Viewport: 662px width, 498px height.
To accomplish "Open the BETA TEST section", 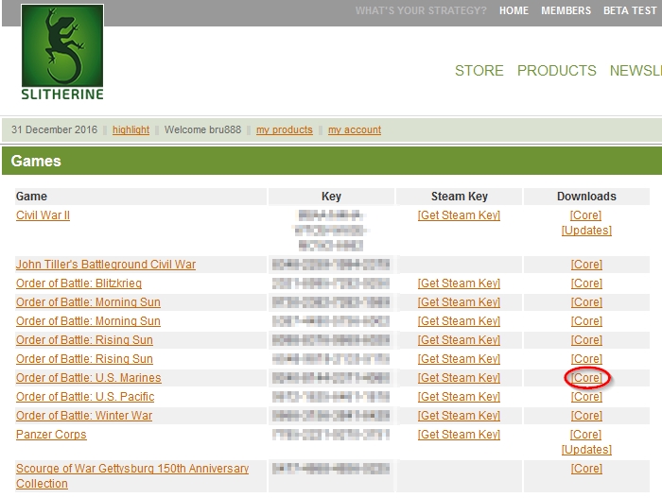I will (x=630, y=11).
